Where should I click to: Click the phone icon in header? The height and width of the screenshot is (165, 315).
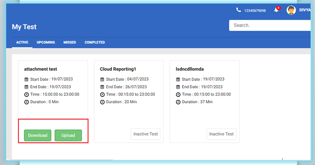click(x=238, y=10)
